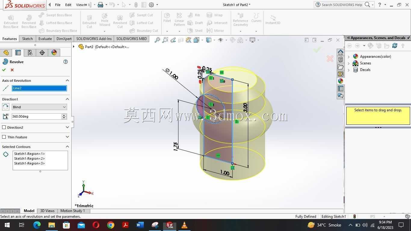Open the Apply Scene icon

[x=240, y=40]
